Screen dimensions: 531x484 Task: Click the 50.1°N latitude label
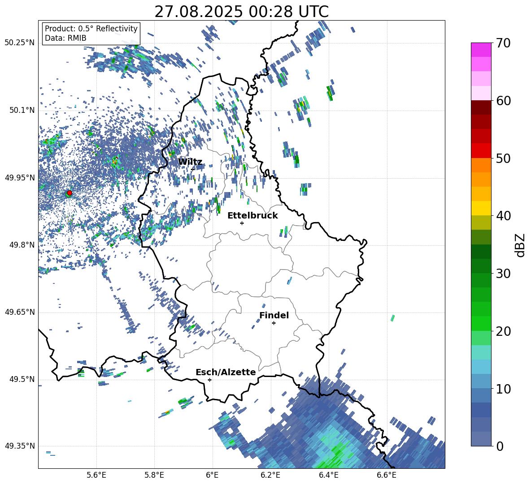[x=22, y=111]
